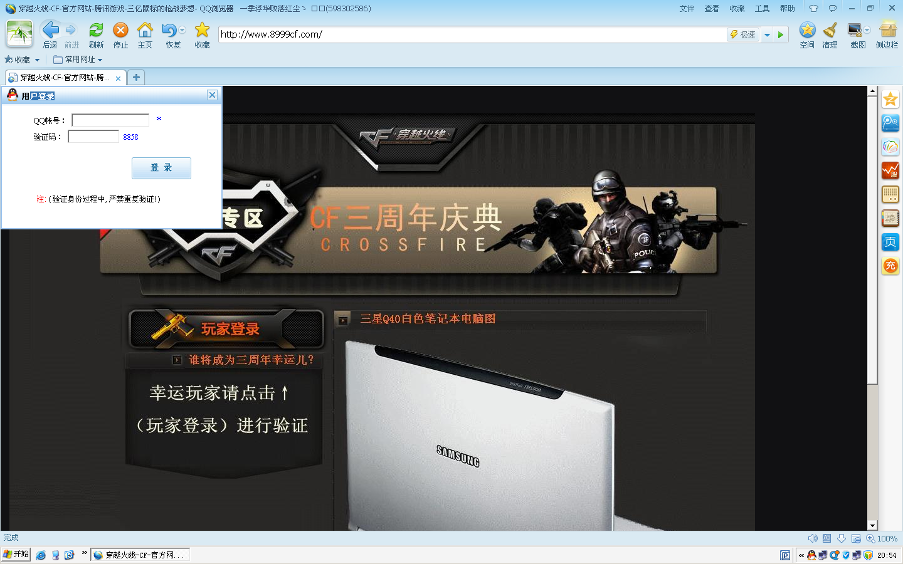
Task: Open a new tab with plus button
Action: pos(136,77)
